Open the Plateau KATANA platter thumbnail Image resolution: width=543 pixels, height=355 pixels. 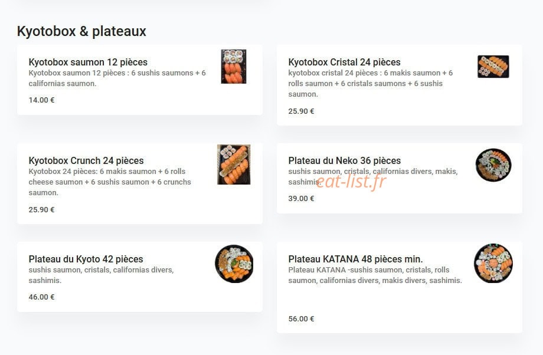[x=493, y=264]
